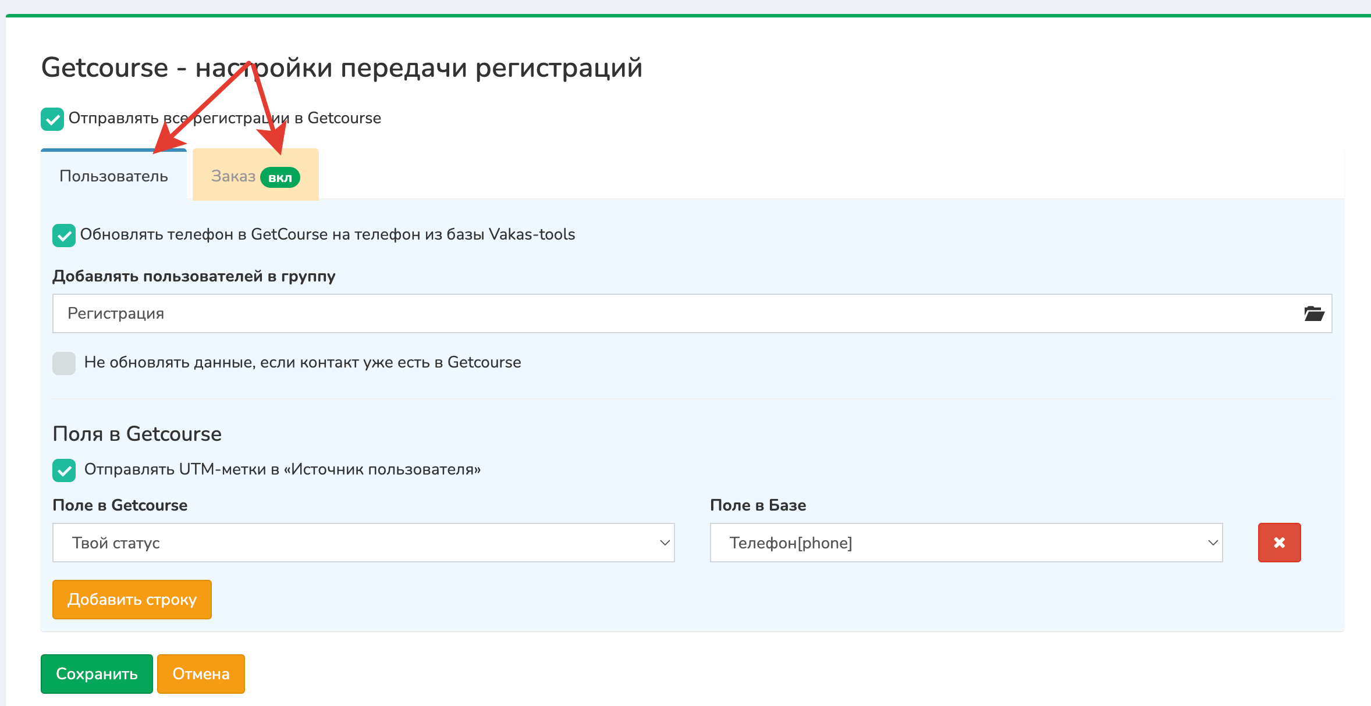Screen dimensions: 1371x706
Task: Switch to Заказ tab
Action: point(233,176)
